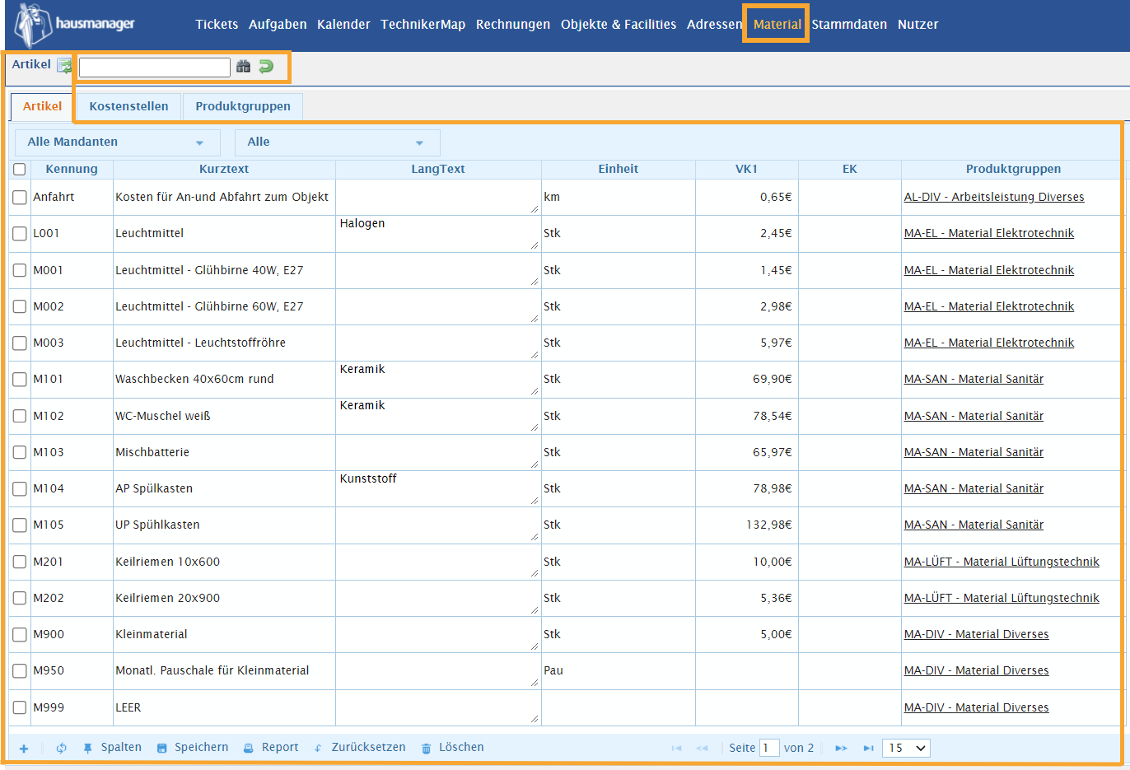The image size is (1130, 770).
Task: Open the Alle Mandanten dropdown
Action: tap(117, 142)
